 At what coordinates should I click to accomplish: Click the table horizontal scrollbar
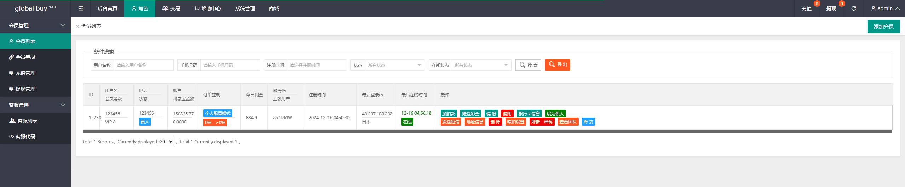pyautogui.click(x=487, y=131)
